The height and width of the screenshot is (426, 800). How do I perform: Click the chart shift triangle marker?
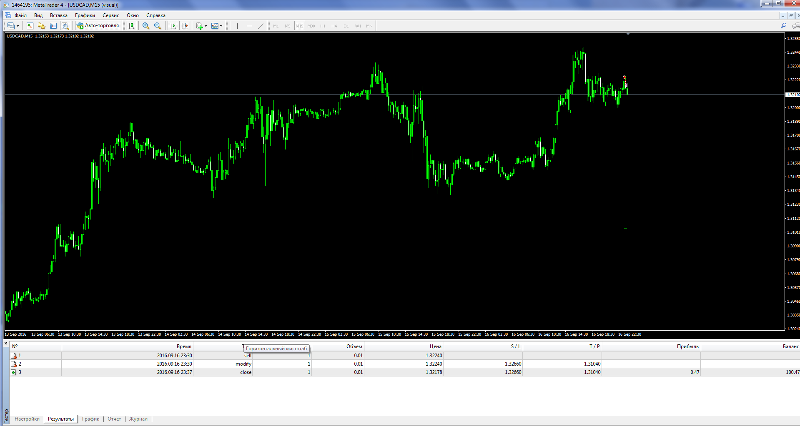[x=628, y=34]
